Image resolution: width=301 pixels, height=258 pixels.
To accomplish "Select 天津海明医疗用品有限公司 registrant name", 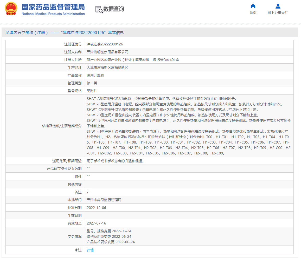I will coord(107,52).
